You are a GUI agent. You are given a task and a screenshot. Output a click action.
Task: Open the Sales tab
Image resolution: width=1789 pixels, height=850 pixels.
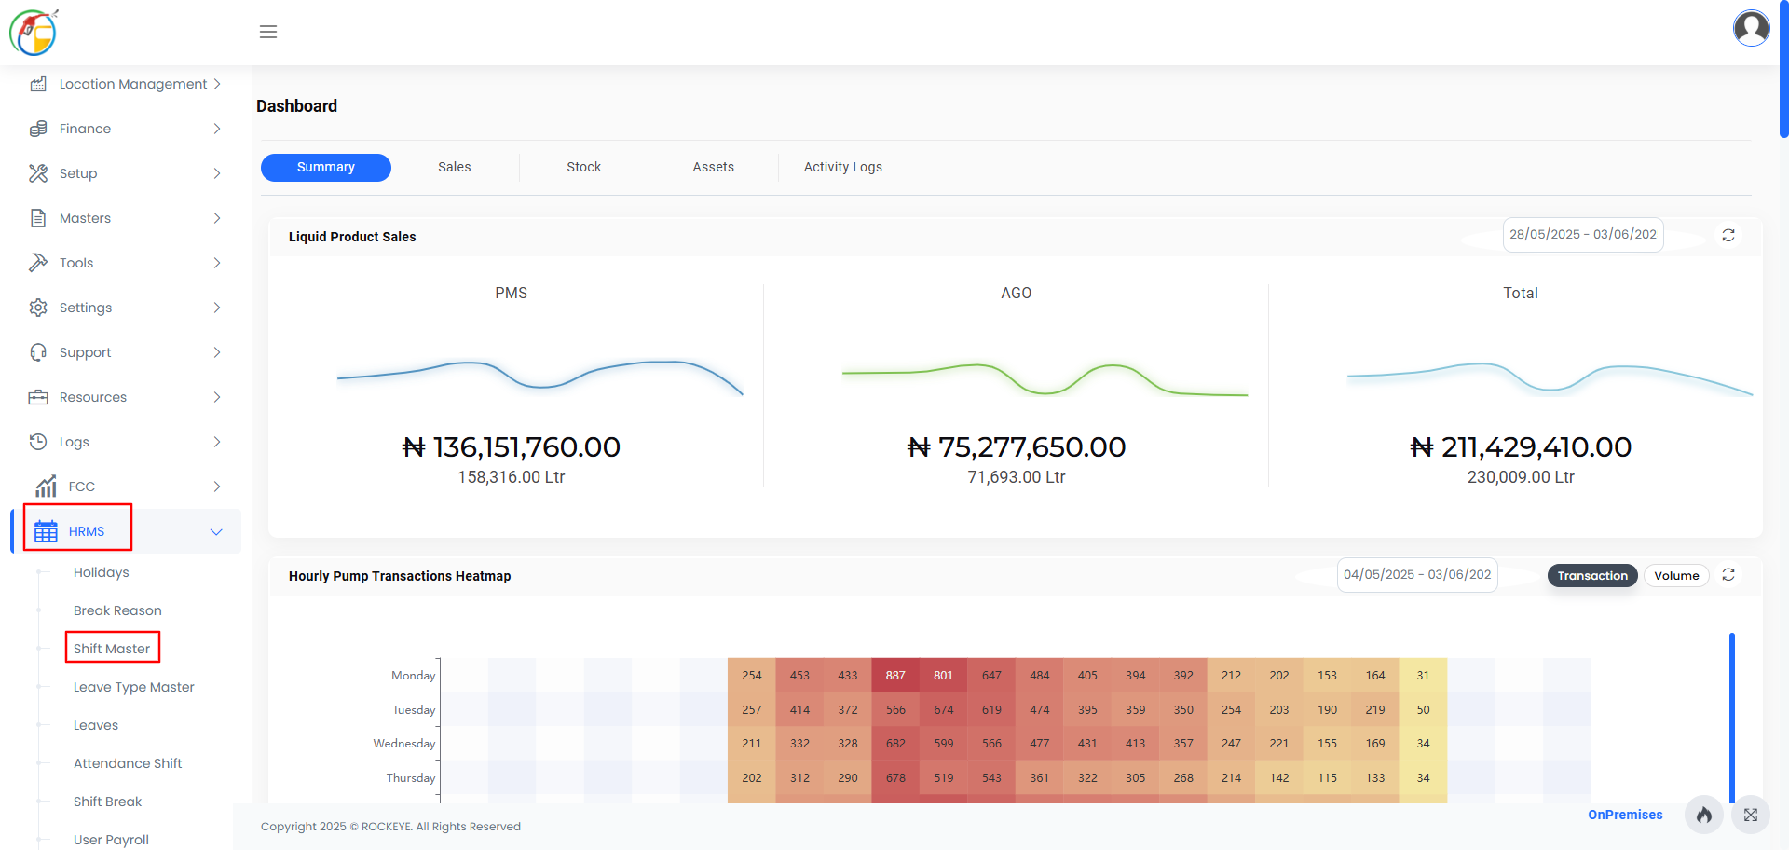coord(455,167)
